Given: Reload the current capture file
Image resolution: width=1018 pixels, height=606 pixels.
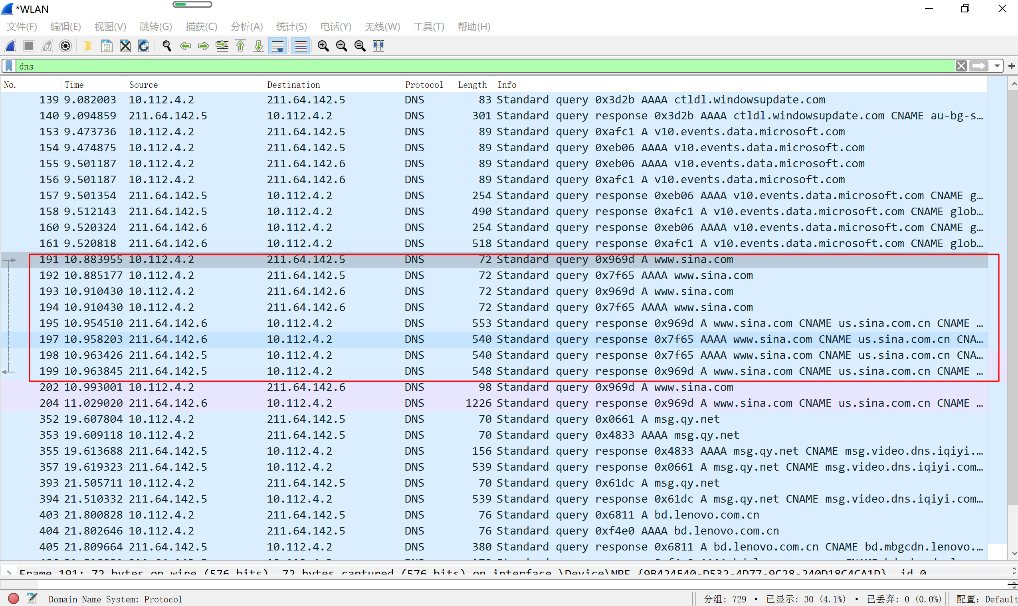Looking at the screenshot, I should (143, 46).
